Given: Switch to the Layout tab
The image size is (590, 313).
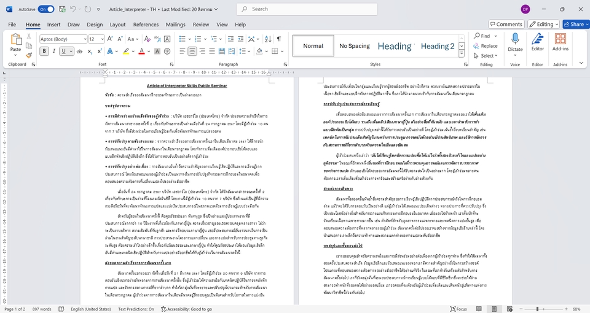Looking at the screenshot, I should [x=117, y=25].
